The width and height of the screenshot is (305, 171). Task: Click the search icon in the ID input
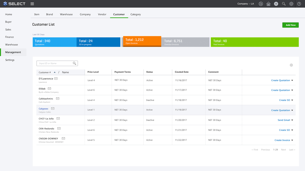click(75, 63)
